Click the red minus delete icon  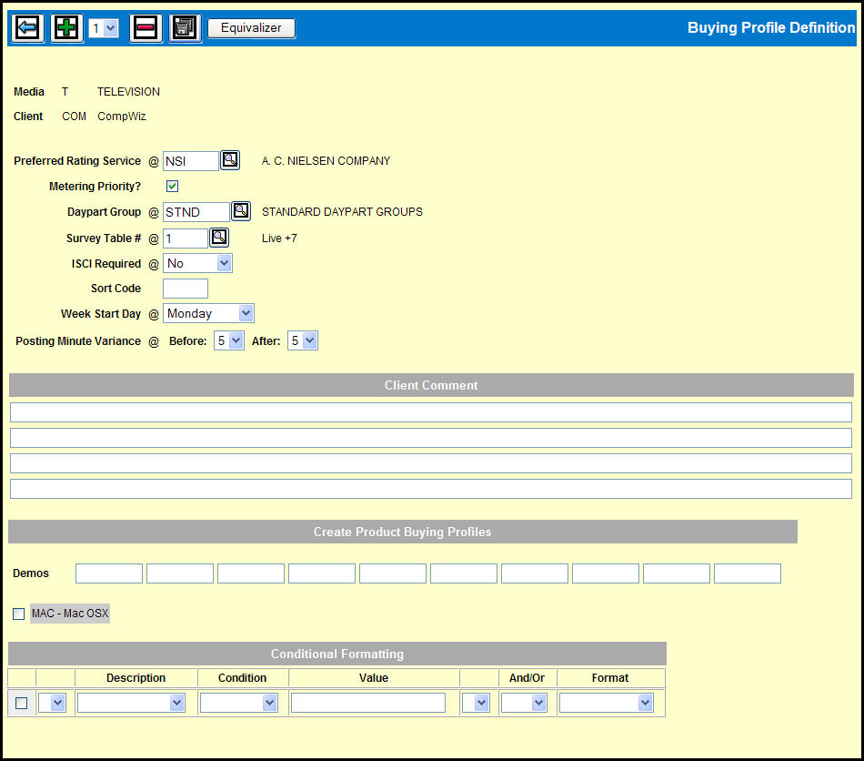click(146, 27)
